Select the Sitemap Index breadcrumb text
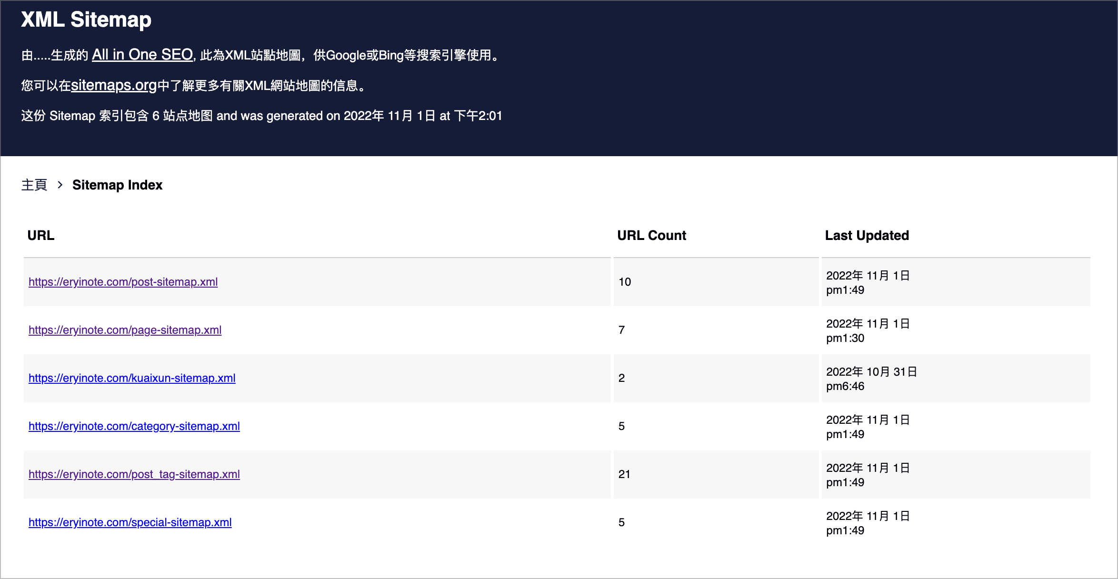Screen dimensions: 1118x579 click(x=117, y=185)
